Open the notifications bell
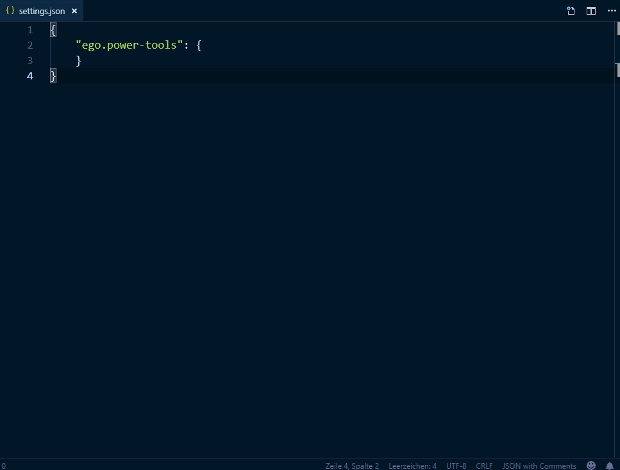Screen dimensions: 620x470 [610, 466]
